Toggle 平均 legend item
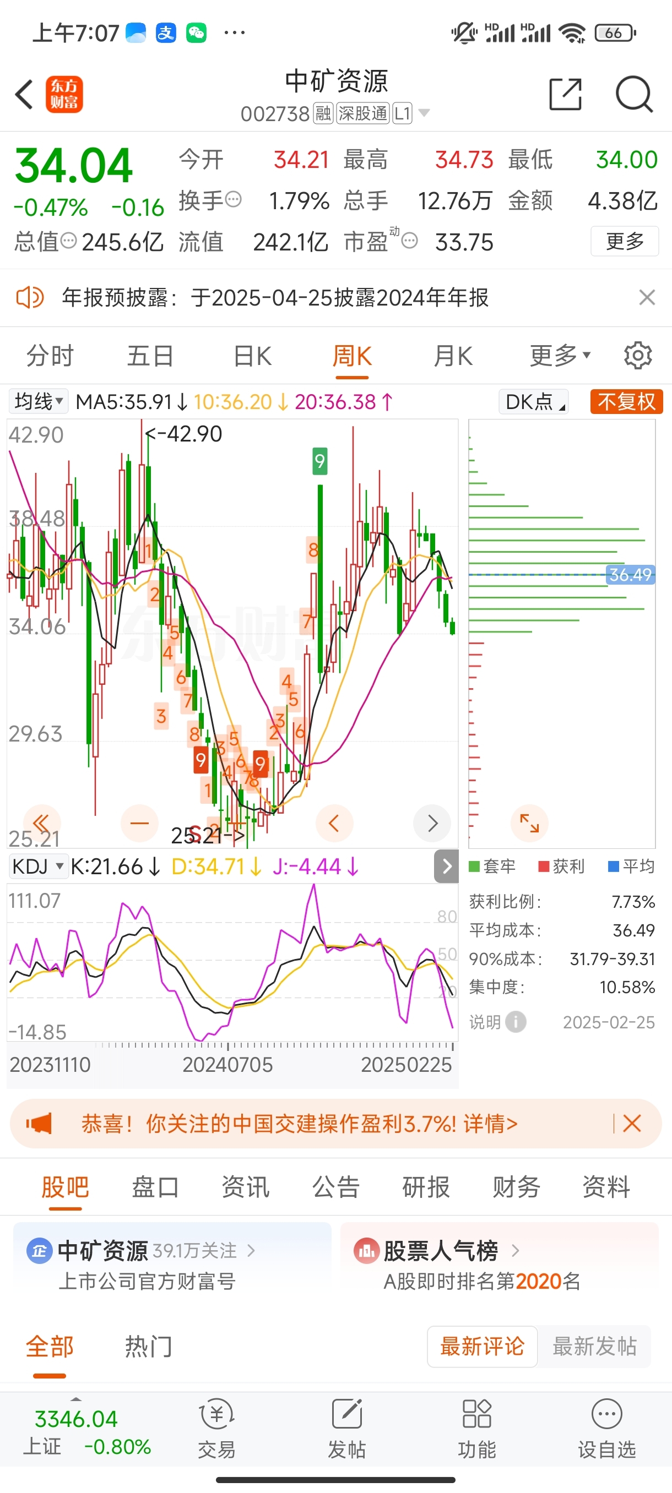Screen dimensions: 672x1493 (631, 867)
